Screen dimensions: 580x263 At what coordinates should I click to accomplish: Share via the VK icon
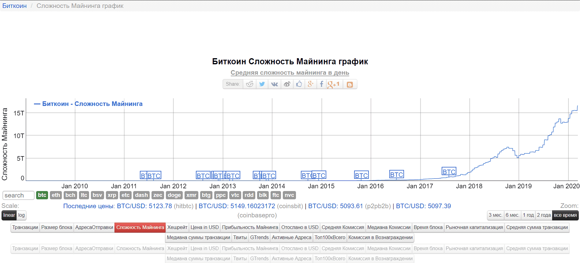pos(275,84)
